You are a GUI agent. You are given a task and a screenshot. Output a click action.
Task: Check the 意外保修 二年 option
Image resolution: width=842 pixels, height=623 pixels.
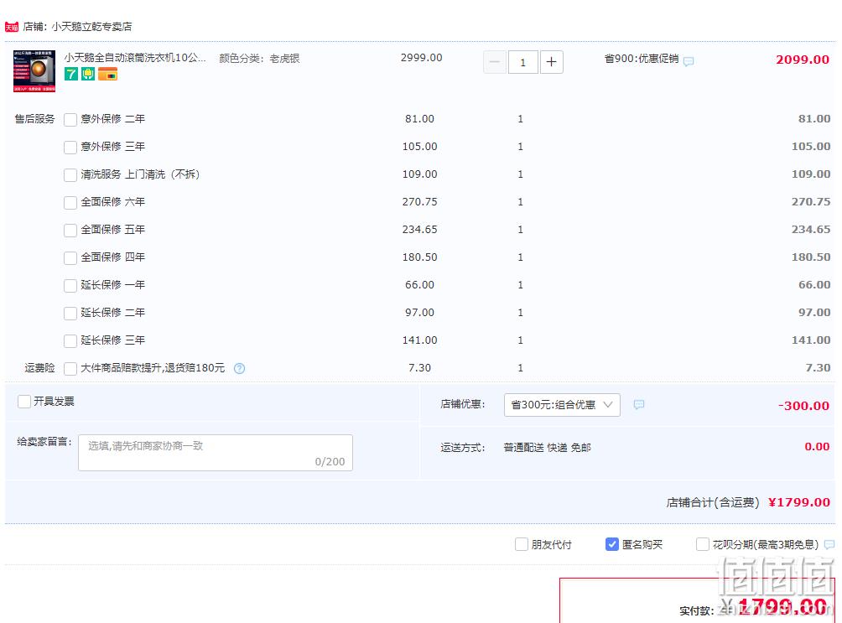coord(70,119)
